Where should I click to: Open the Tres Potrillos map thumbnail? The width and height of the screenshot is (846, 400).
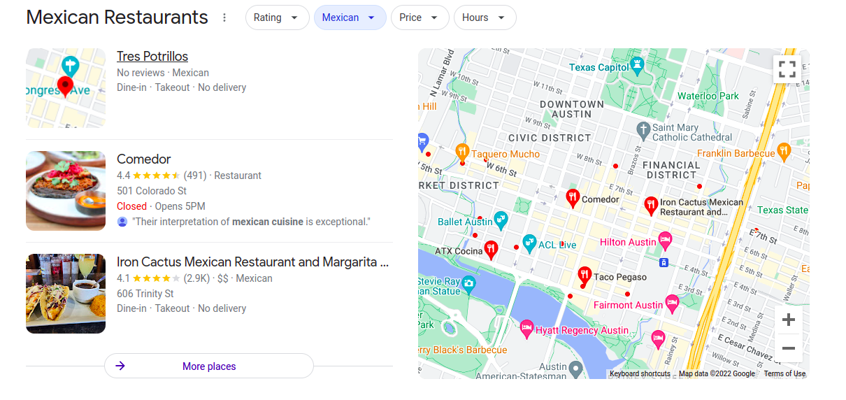click(66, 88)
